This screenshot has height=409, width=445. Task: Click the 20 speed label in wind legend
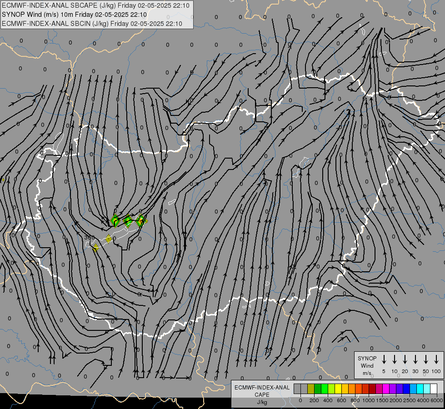[405, 371]
